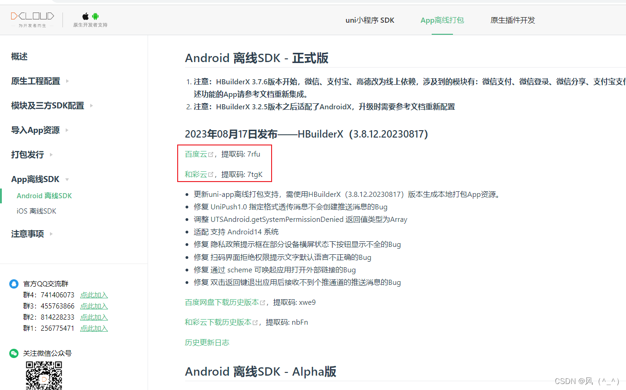Click the WeChat QR code image

[x=44, y=376]
